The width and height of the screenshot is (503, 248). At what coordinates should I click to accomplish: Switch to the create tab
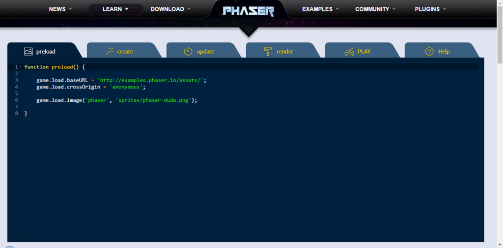click(124, 50)
